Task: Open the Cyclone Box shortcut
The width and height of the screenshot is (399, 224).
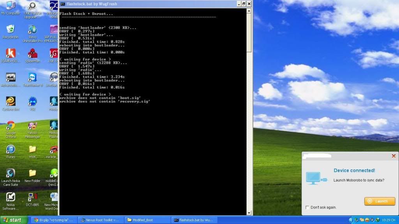Action: pos(11,104)
